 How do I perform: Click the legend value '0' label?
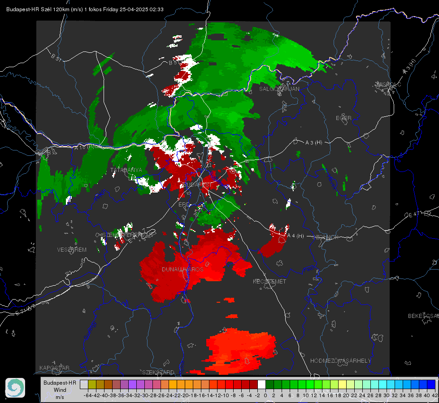pos(265,395)
